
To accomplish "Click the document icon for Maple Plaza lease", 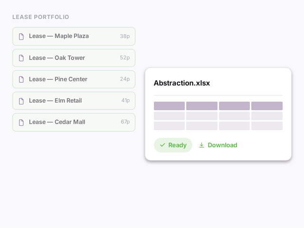I will click(x=21, y=37).
